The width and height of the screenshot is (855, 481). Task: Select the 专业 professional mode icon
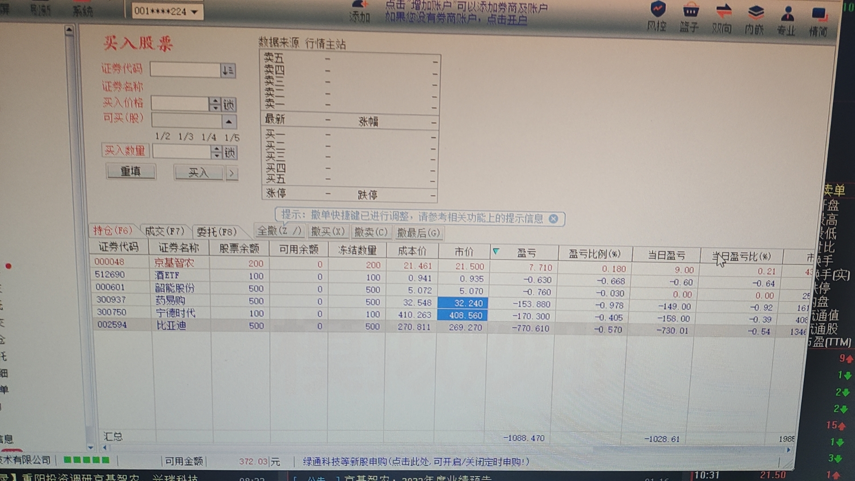(787, 14)
